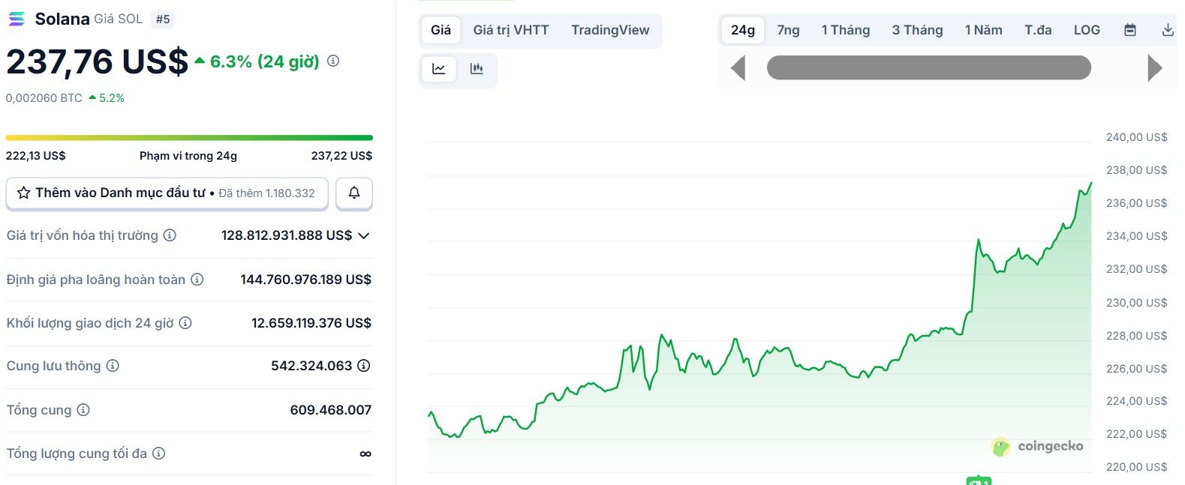1185x485 pixels.
Task: Click the bell price alert button
Action: tap(354, 193)
